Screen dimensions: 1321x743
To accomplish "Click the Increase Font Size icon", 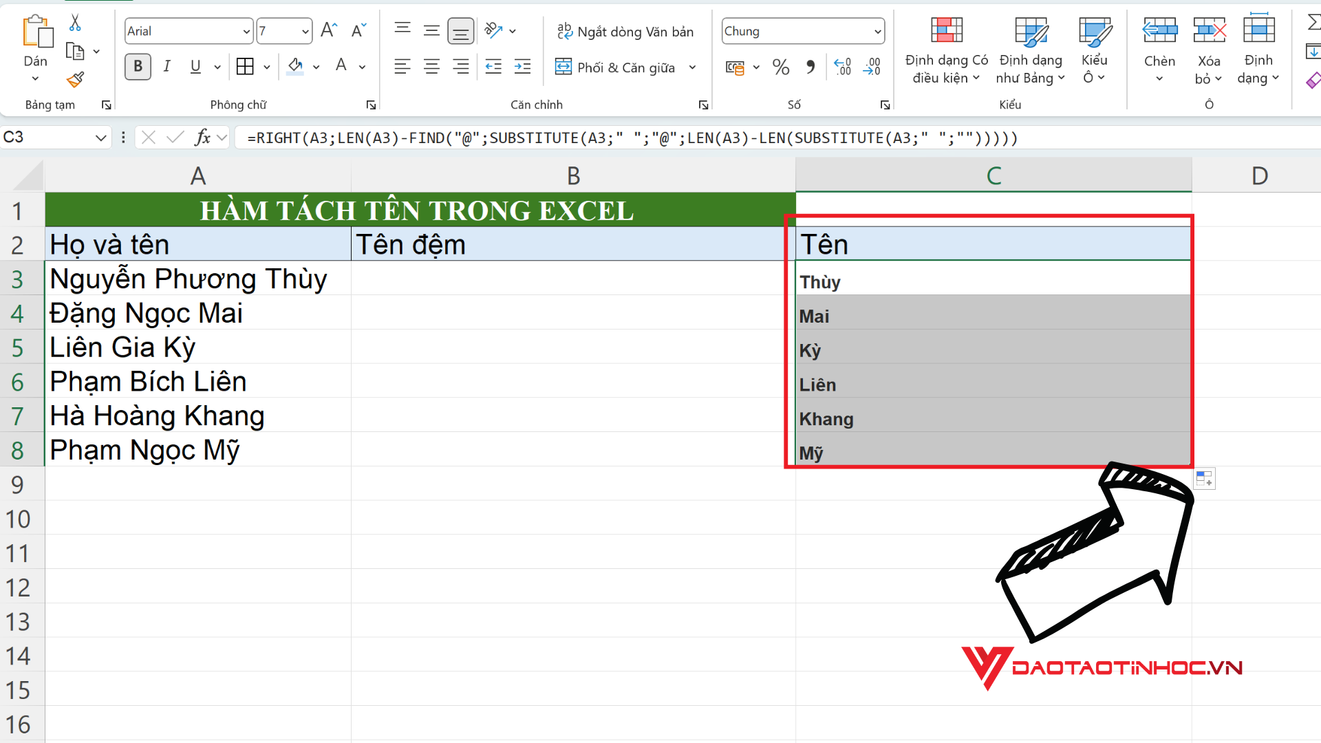I will point(329,30).
